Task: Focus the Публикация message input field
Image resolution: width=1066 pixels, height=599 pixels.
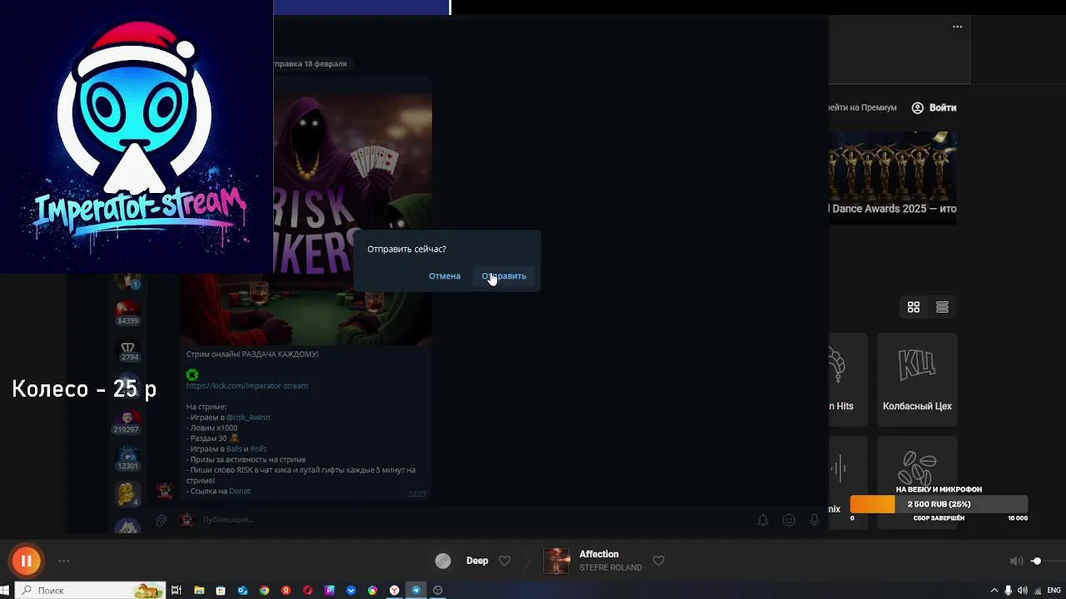Action: tap(475, 520)
